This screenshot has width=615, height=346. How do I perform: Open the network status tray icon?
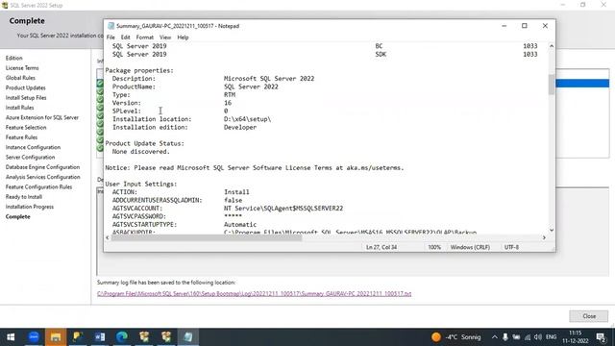(x=528, y=337)
